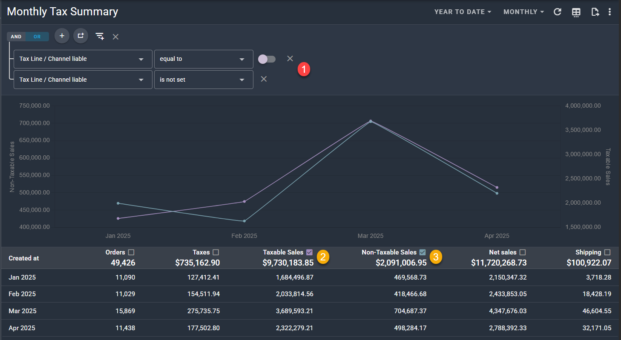Select the AND logic tab
The height and width of the screenshot is (340, 621).
16,37
